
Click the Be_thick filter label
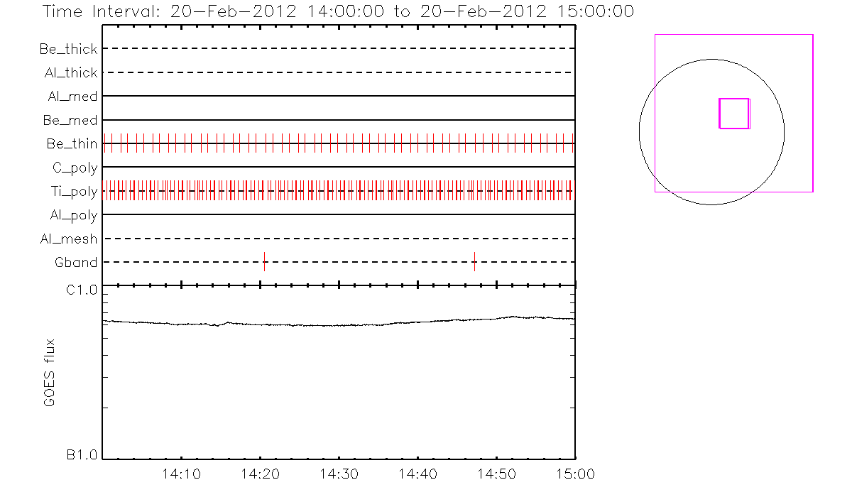[x=69, y=49]
